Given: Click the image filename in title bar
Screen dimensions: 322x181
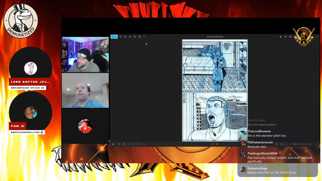Looking at the screenshot, I should (x=215, y=37).
